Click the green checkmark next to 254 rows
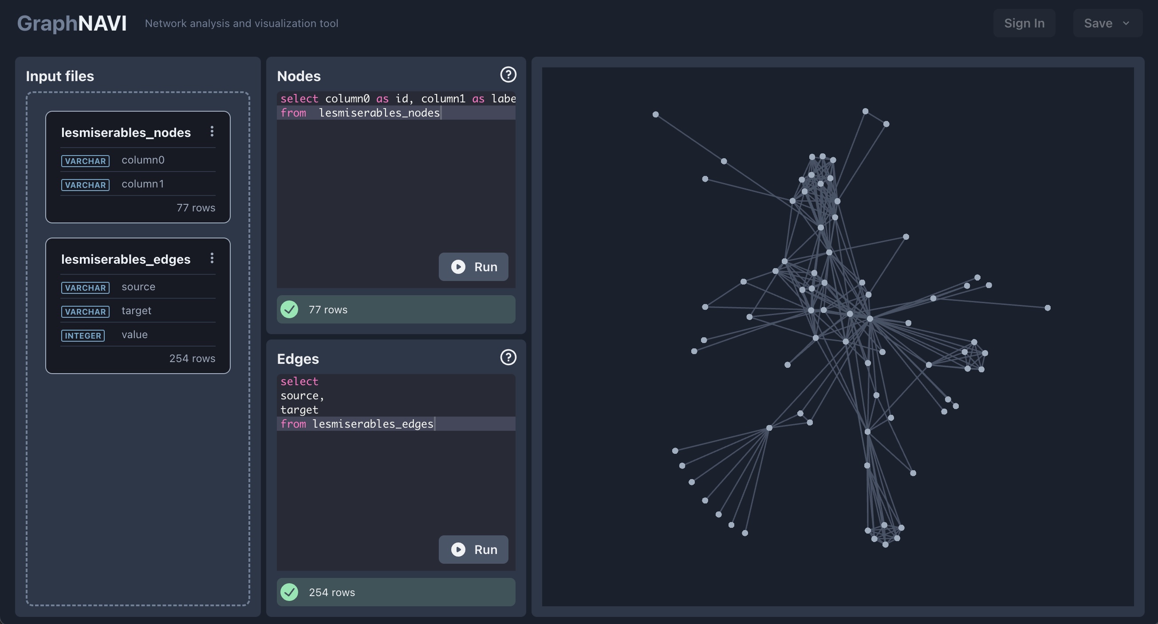This screenshot has width=1158, height=624. click(x=290, y=592)
